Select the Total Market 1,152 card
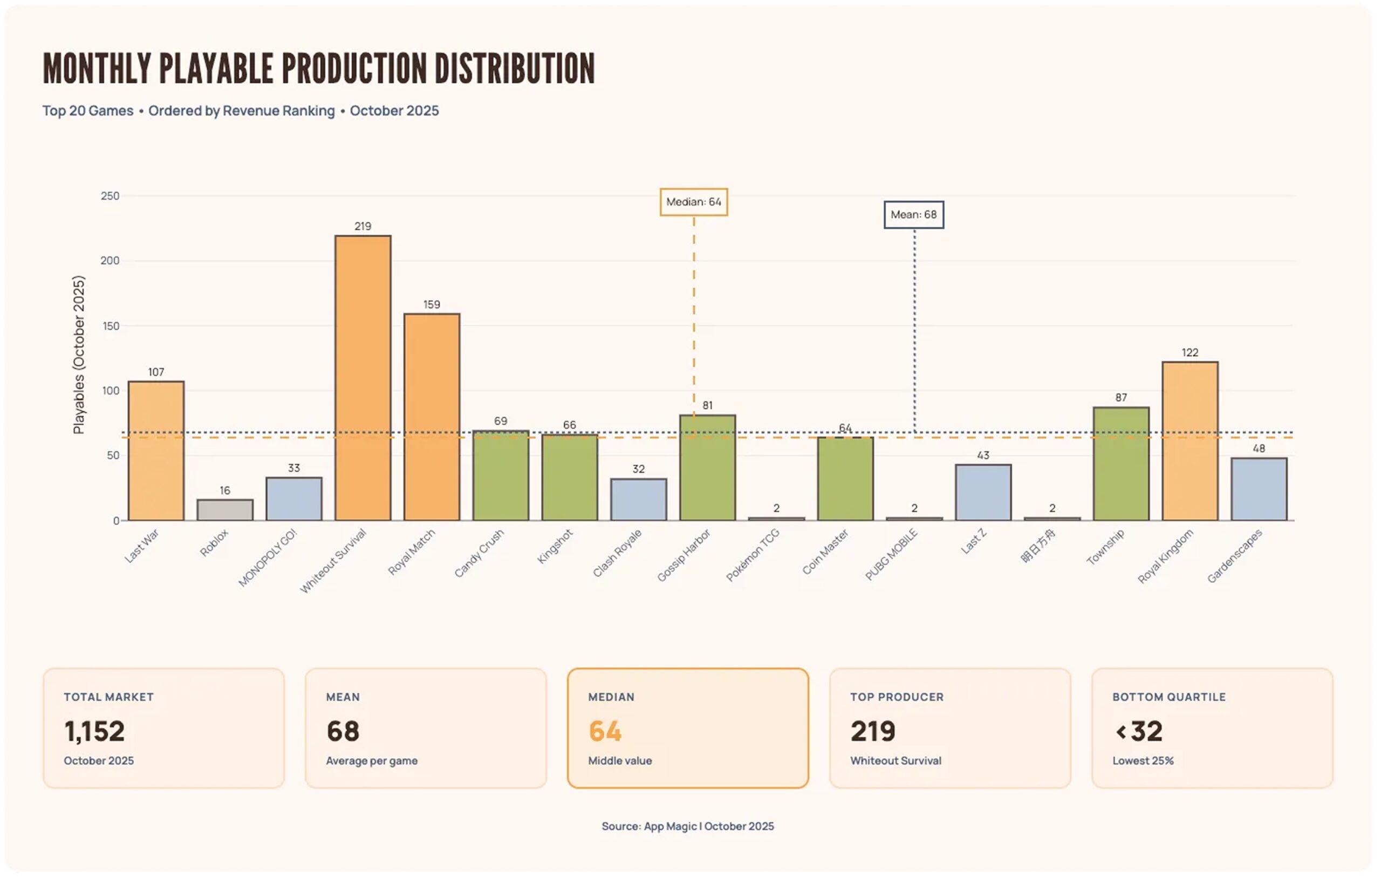This screenshot has height=878, width=1381. click(163, 727)
